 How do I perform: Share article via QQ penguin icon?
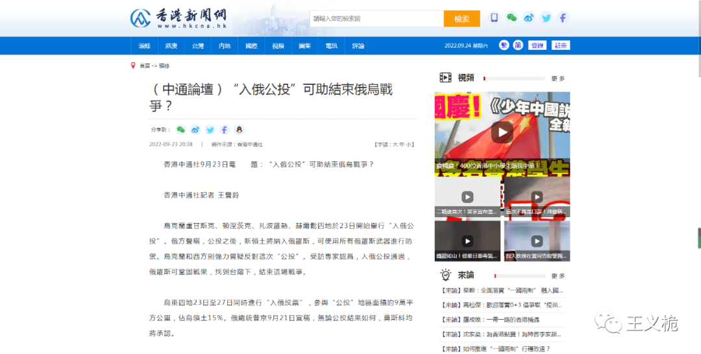tap(239, 130)
